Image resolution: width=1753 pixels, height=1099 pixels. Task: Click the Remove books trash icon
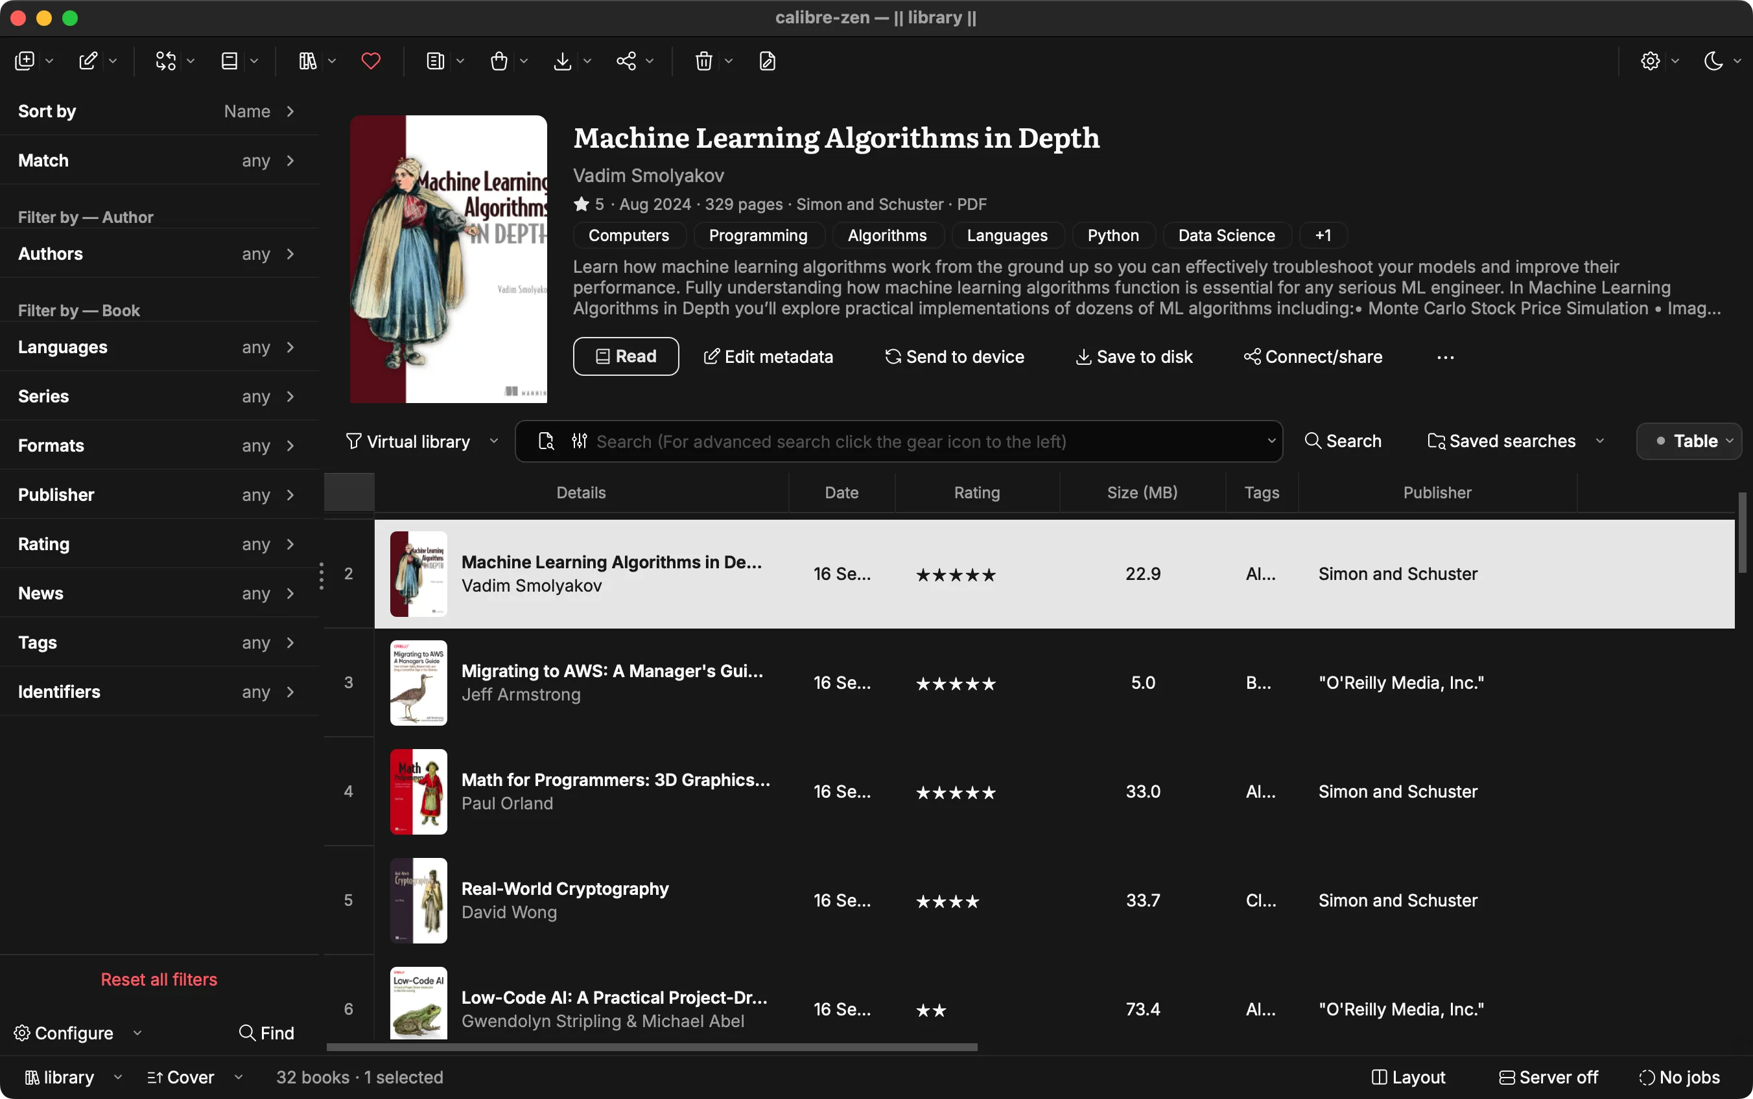click(x=704, y=61)
